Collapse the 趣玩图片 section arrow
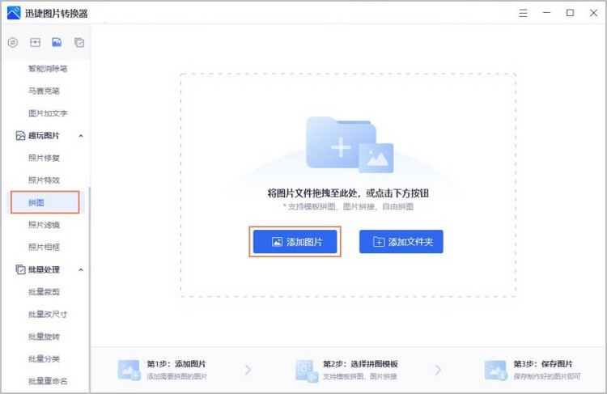The height and width of the screenshot is (394, 607). tap(81, 136)
